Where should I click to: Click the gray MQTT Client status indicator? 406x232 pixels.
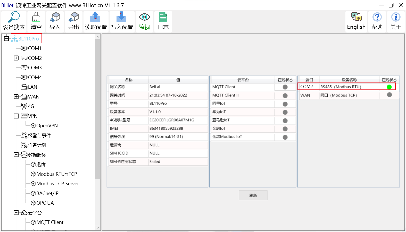[x=285, y=87]
